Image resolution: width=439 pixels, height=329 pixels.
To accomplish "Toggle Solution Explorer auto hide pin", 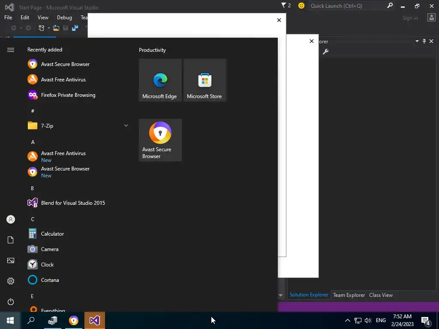I will [x=424, y=41].
